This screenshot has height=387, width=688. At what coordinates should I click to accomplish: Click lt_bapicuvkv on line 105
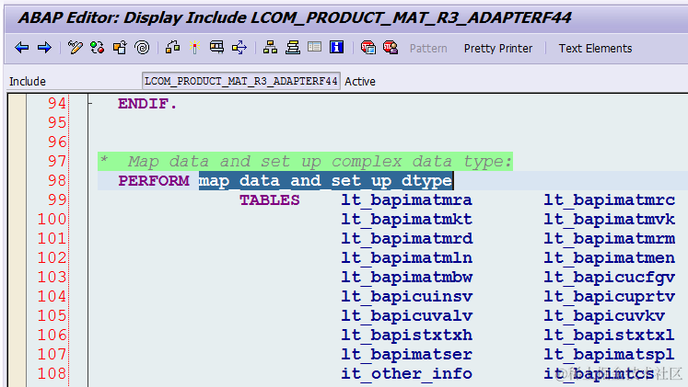(604, 315)
